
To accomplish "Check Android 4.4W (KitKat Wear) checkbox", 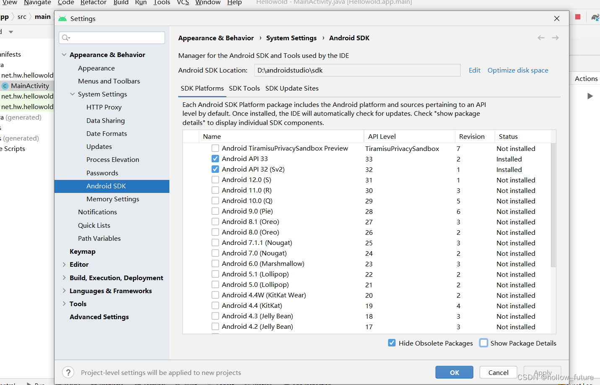I will point(215,295).
